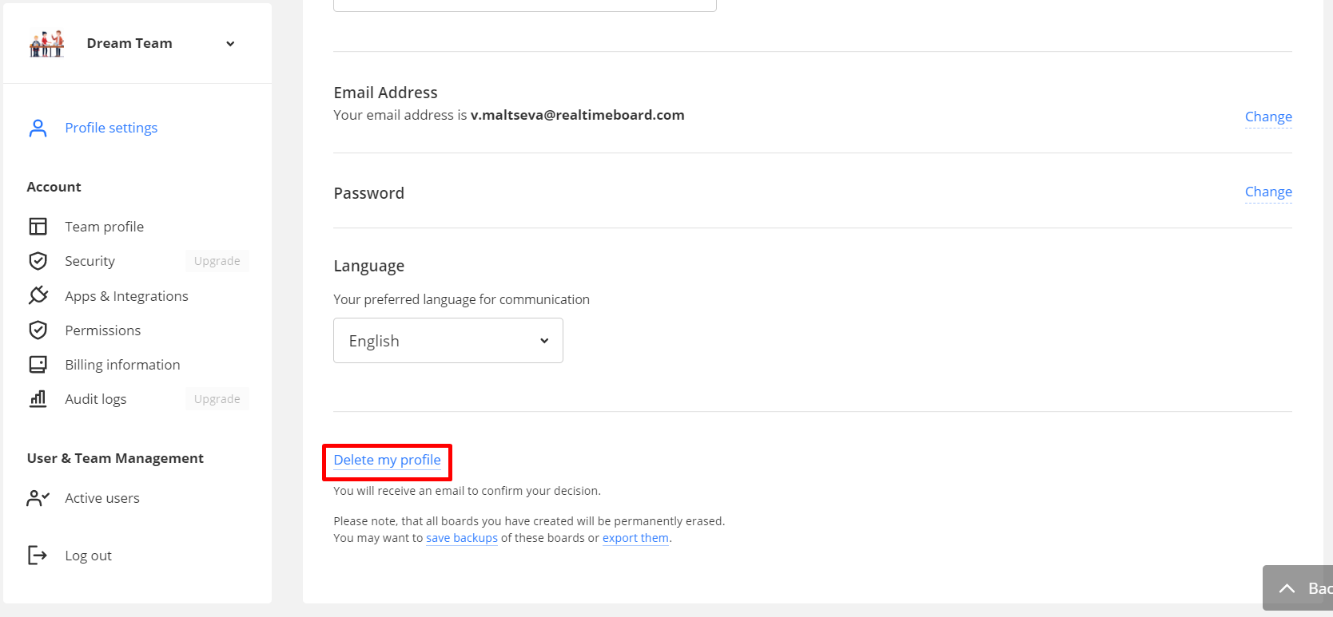Change the password

coord(1267,192)
